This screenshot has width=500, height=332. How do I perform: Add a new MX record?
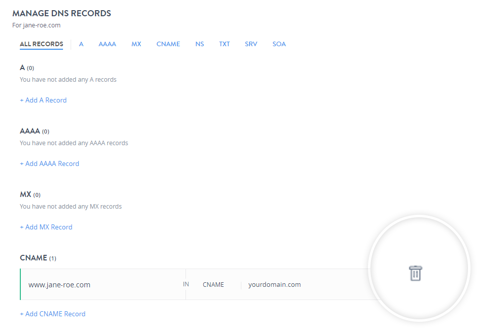click(x=46, y=227)
